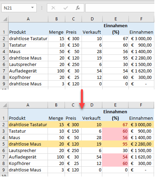The image size is (155, 184).
Task: Click 'Produkt' header cell in top sheet
Action: tap(28, 29)
